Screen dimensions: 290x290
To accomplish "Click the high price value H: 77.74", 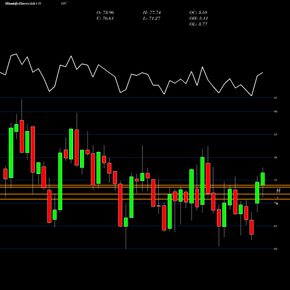I will pyautogui.click(x=152, y=13).
